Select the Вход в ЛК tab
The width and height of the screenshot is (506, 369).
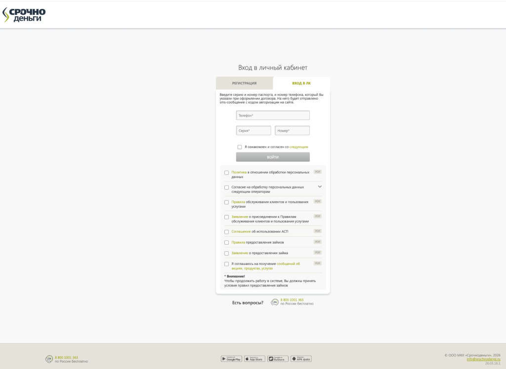point(301,83)
